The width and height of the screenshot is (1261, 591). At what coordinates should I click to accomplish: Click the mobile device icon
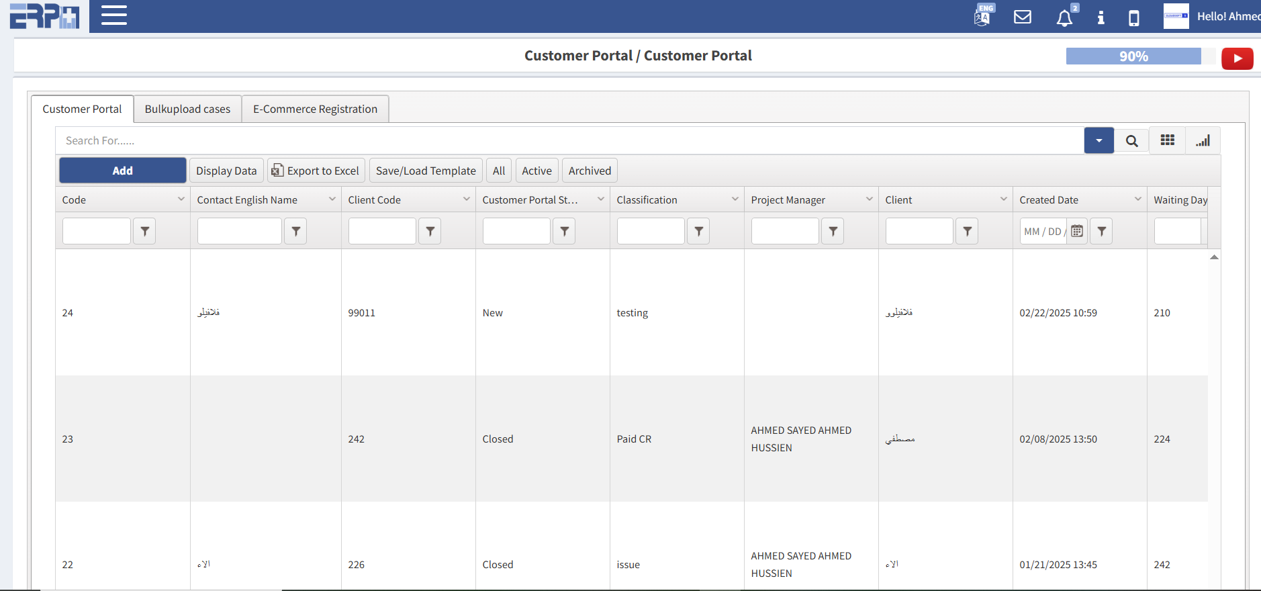(x=1133, y=17)
